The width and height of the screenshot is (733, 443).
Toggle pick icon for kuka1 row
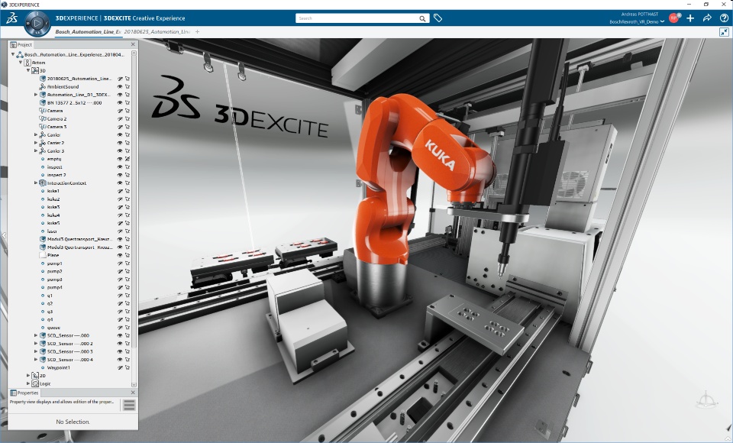click(x=128, y=191)
